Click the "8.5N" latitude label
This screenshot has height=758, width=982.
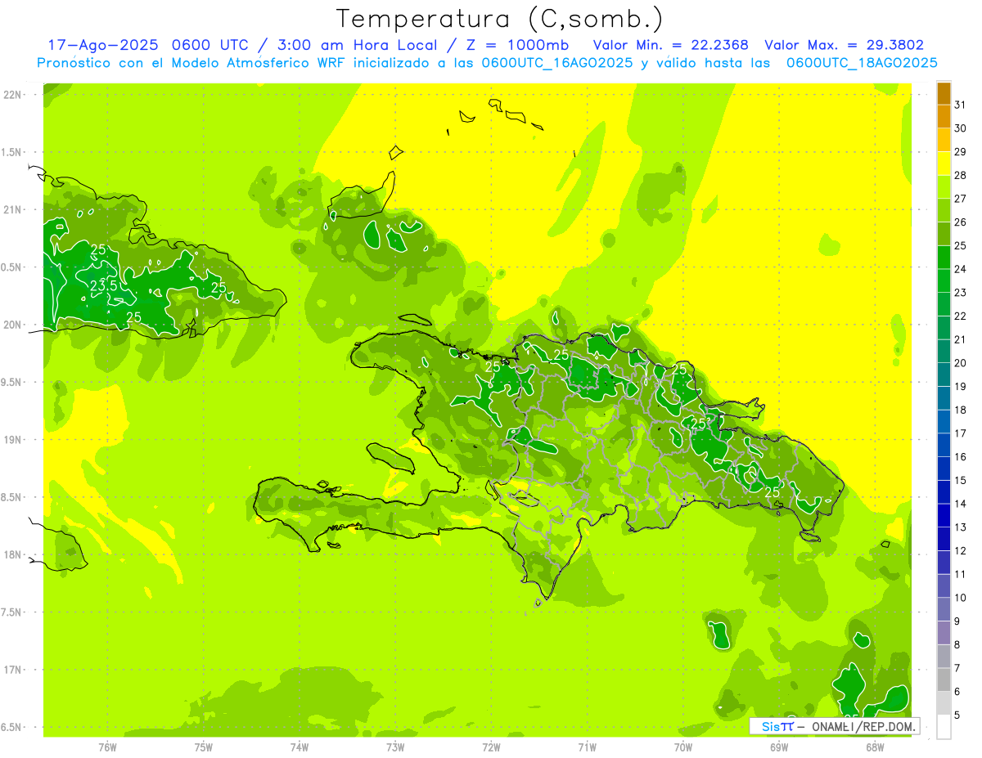(12, 497)
